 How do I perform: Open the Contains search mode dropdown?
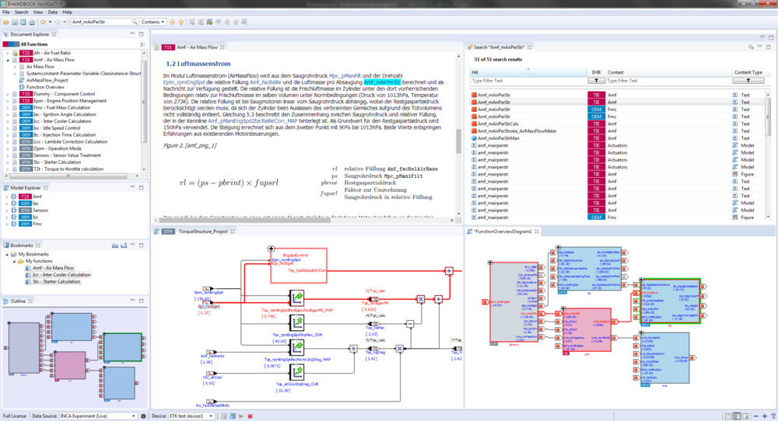point(152,22)
